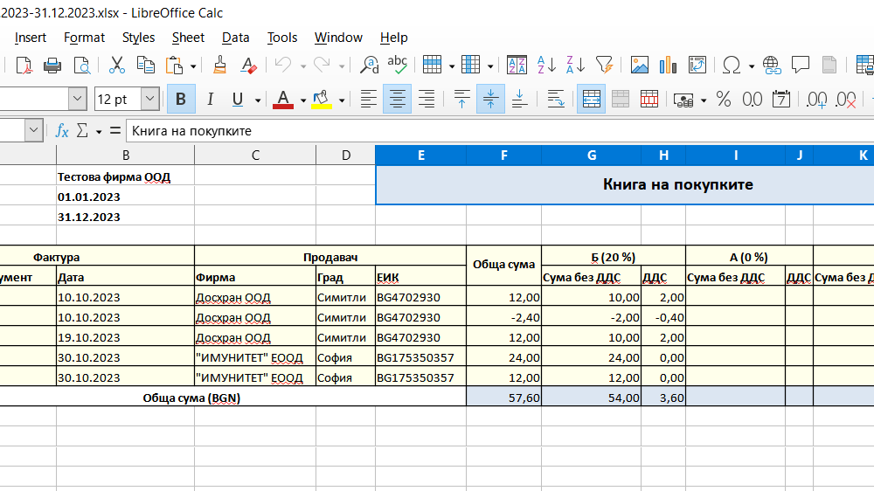
Task: Add Decimal Place icon
Action: [816, 100]
